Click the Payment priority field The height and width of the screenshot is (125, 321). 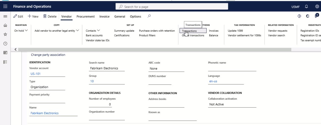47,100
